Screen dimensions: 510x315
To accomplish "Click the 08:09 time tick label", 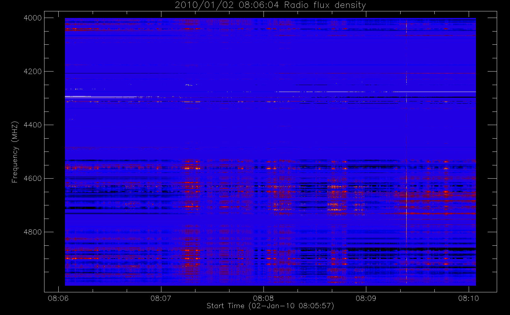I will [366, 298].
